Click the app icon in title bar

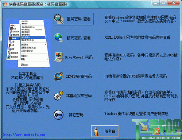(5, 4)
